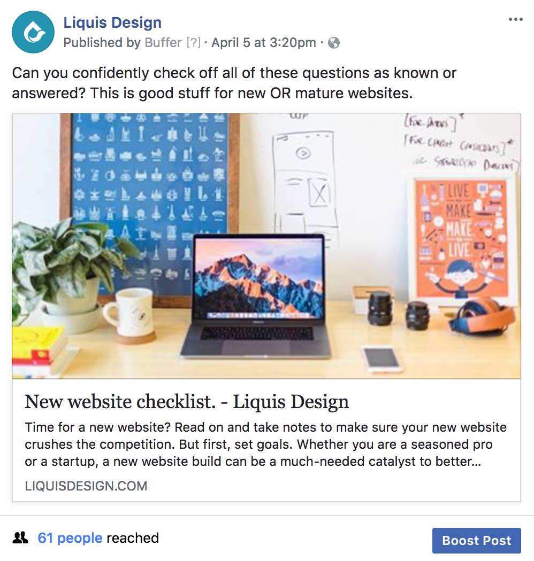Click the 'Published by' label text
Screen dimensions: 534x561
click(102, 43)
